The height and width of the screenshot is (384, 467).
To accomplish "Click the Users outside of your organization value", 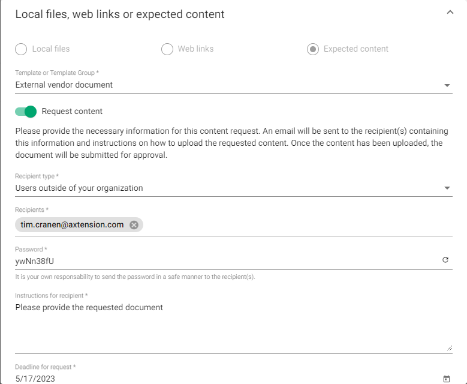I will coord(79,188).
